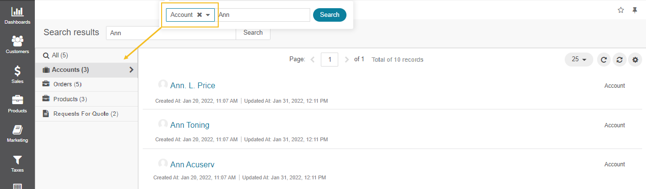The height and width of the screenshot is (189, 646).
Task: Click the grid refresh icon
Action: tap(603, 60)
